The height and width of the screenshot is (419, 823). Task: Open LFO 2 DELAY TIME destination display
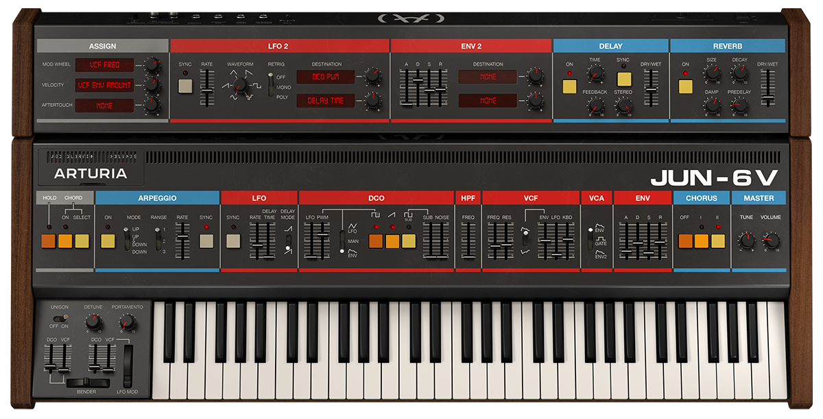click(x=326, y=101)
